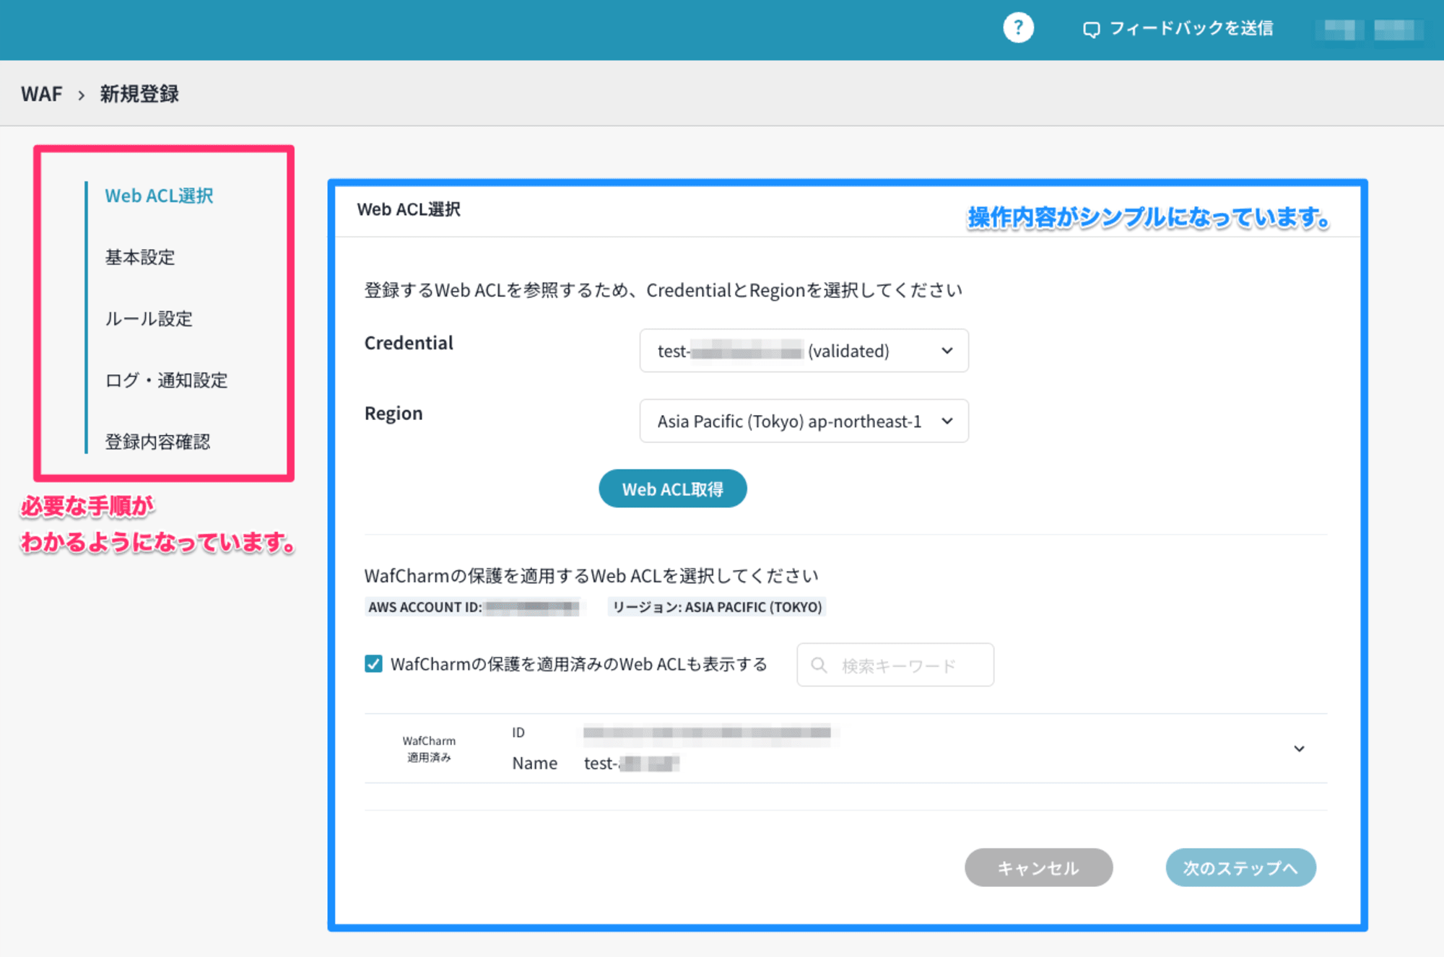Send feedback via フィードバックを送信 link
1444x957 pixels.
pos(1191,28)
